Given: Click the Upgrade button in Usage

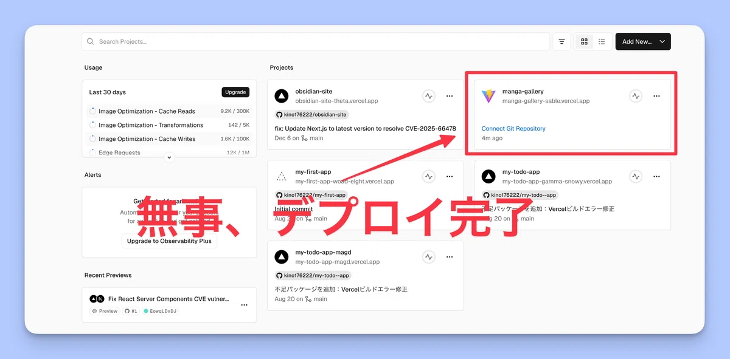Looking at the screenshot, I should click(x=235, y=92).
